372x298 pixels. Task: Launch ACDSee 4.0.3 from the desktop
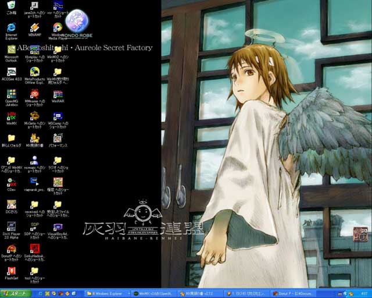pos(11,73)
